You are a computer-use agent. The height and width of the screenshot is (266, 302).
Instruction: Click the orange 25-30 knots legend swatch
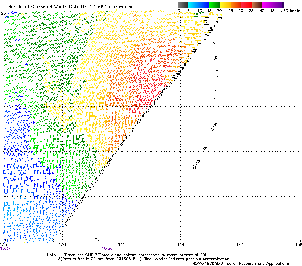pos(236,5)
